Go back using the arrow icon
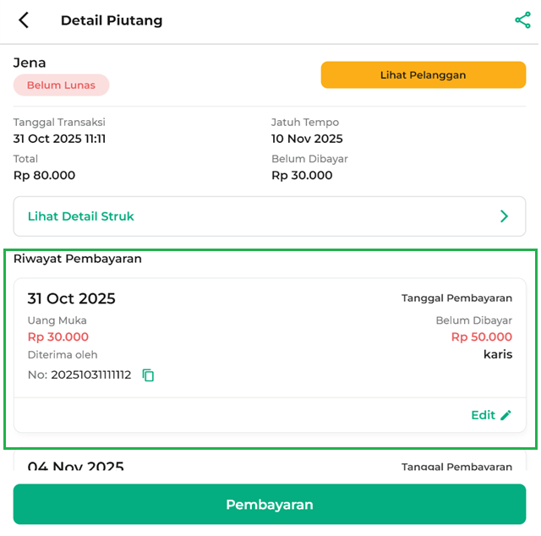 click(24, 20)
